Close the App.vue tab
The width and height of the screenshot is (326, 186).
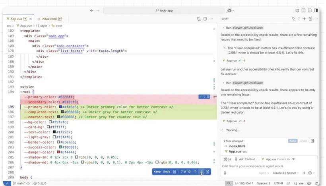(31, 19)
